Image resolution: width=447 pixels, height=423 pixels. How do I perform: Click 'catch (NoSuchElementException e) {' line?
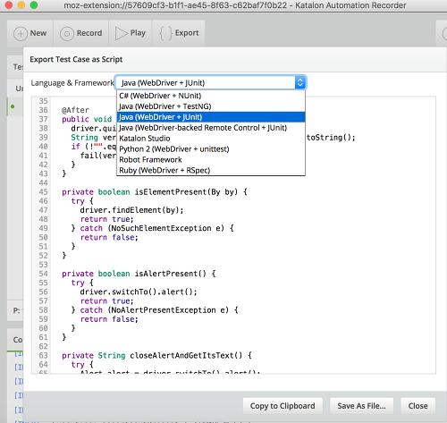[x=157, y=228]
